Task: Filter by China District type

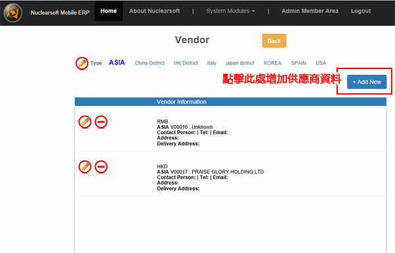Action: [x=149, y=63]
